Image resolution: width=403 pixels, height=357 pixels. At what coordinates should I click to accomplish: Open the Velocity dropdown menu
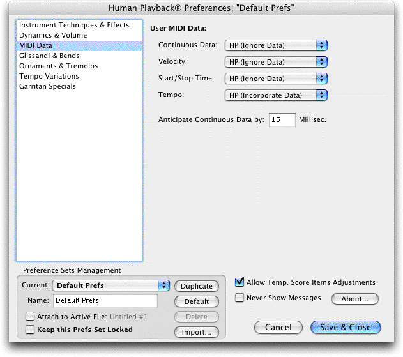[x=276, y=62]
